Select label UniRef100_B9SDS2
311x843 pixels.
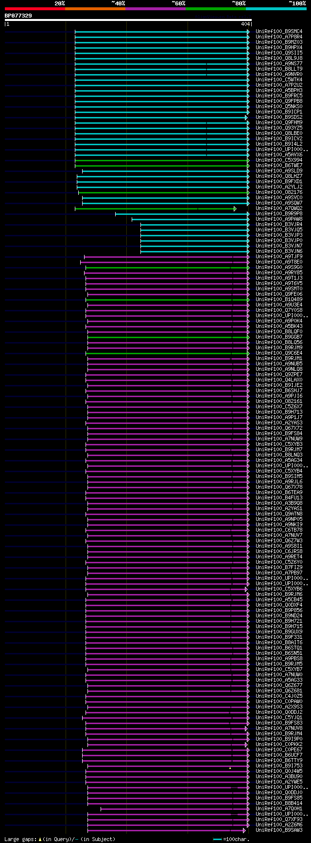tap(279, 117)
